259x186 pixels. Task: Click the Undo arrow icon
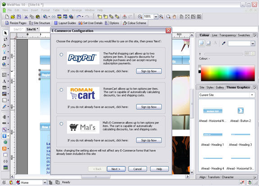[79, 17]
